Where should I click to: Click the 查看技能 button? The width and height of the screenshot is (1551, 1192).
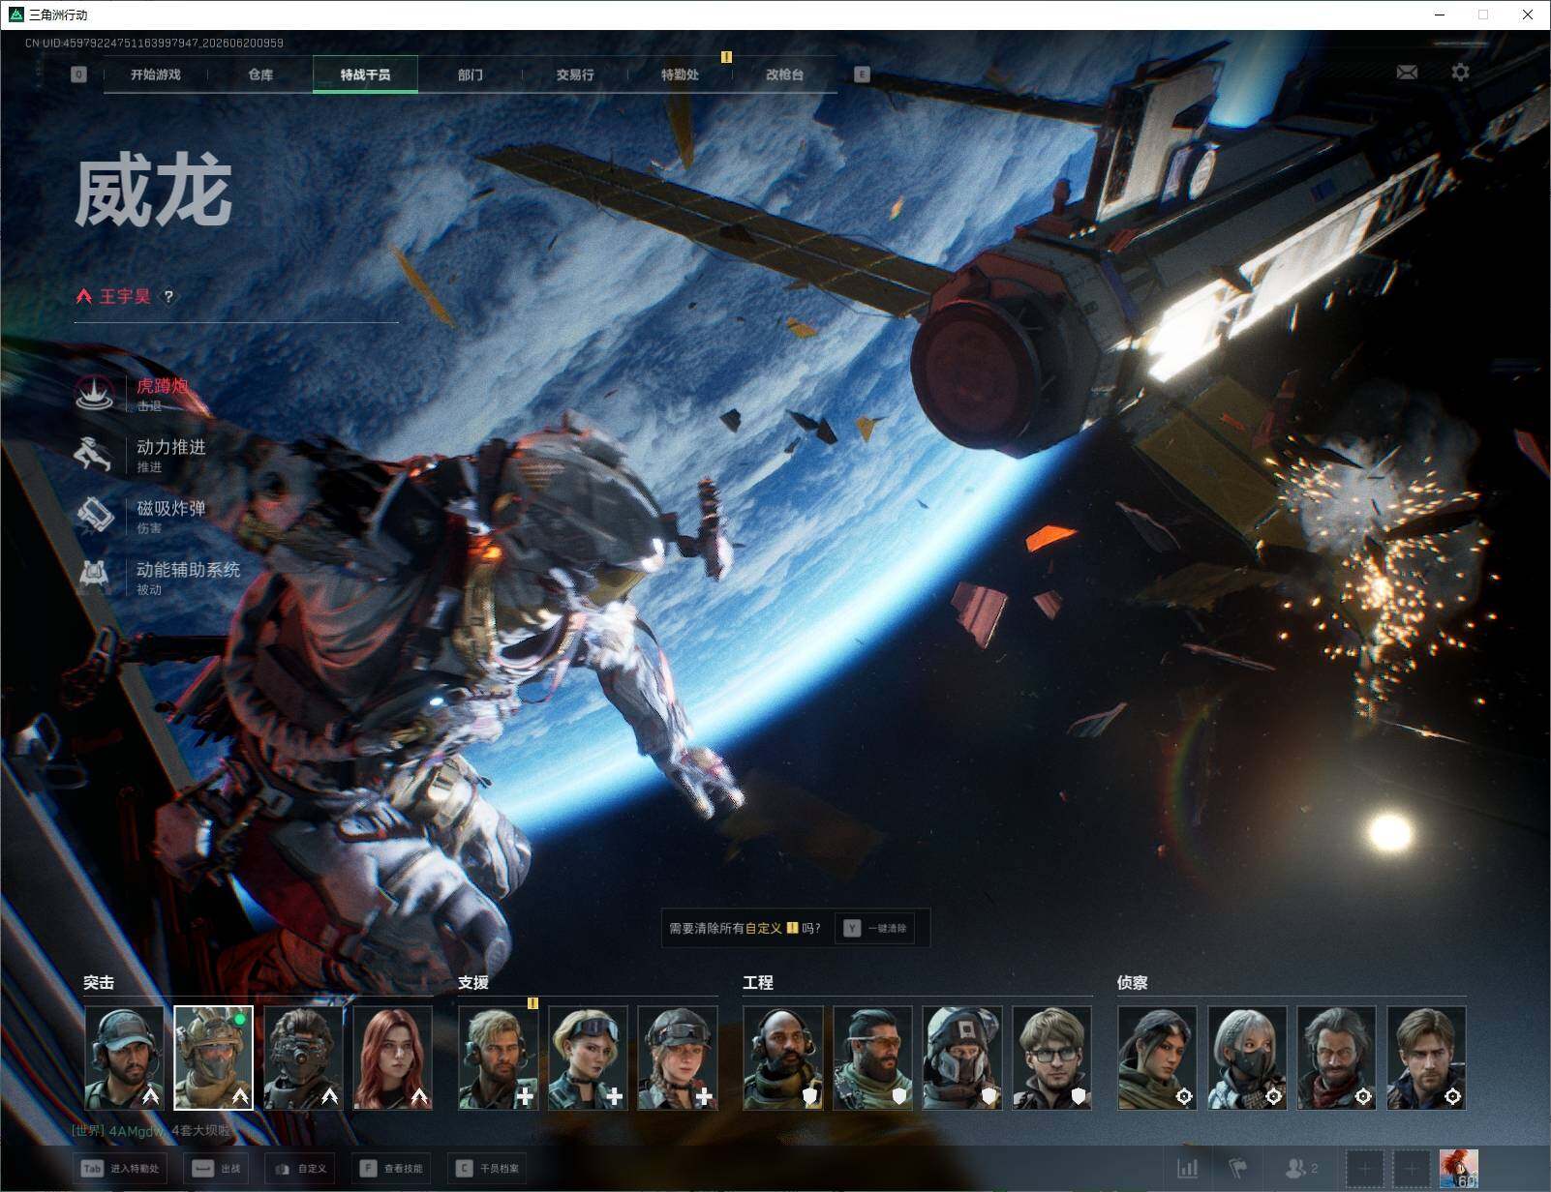coord(392,1169)
